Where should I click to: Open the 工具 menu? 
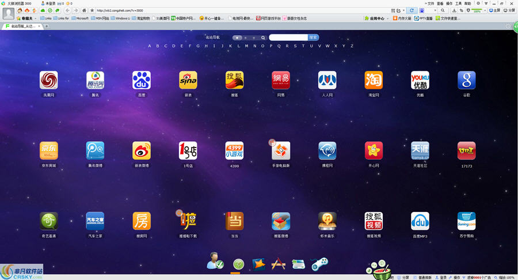pyautogui.click(x=458, y=3)
